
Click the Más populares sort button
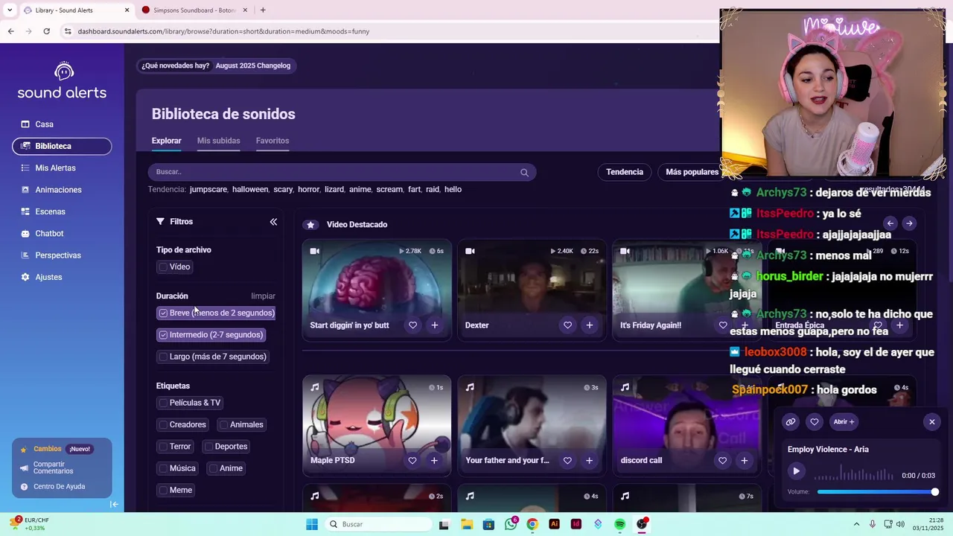pos(692,172)
